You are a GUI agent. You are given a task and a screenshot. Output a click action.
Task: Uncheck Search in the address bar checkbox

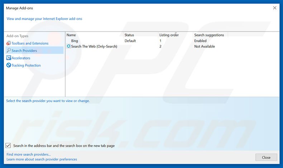coord(8,145)
